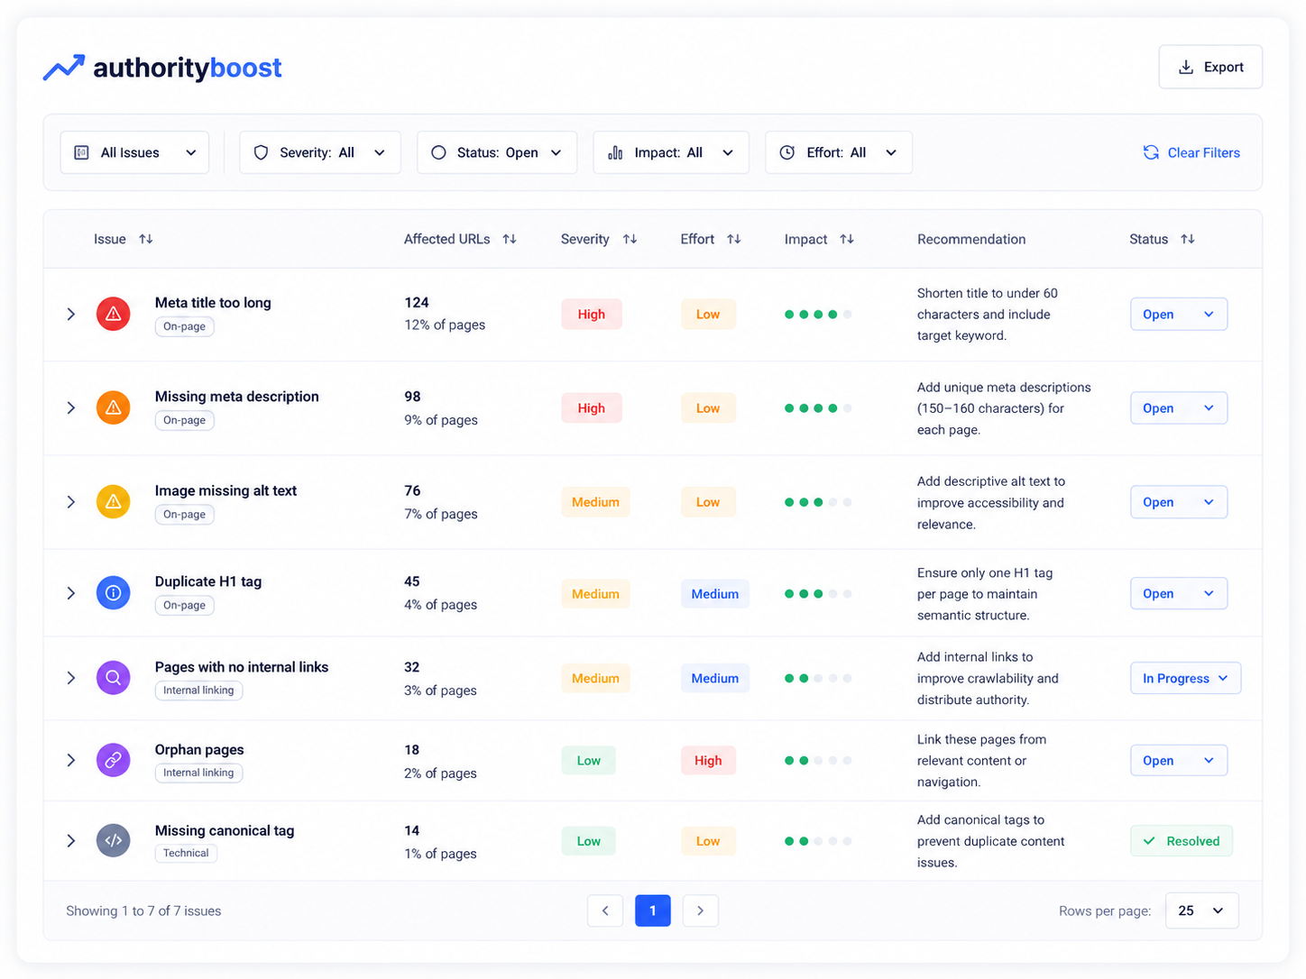Image resolution: width=1306 pixels, height=979 pixels.
Task: Sort by Affected URLs column
Action: point(510,239)
